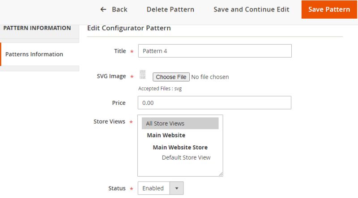Click the 'Accepted Files : svg' note
Screen dimensions: 358x198
(160, 89)
